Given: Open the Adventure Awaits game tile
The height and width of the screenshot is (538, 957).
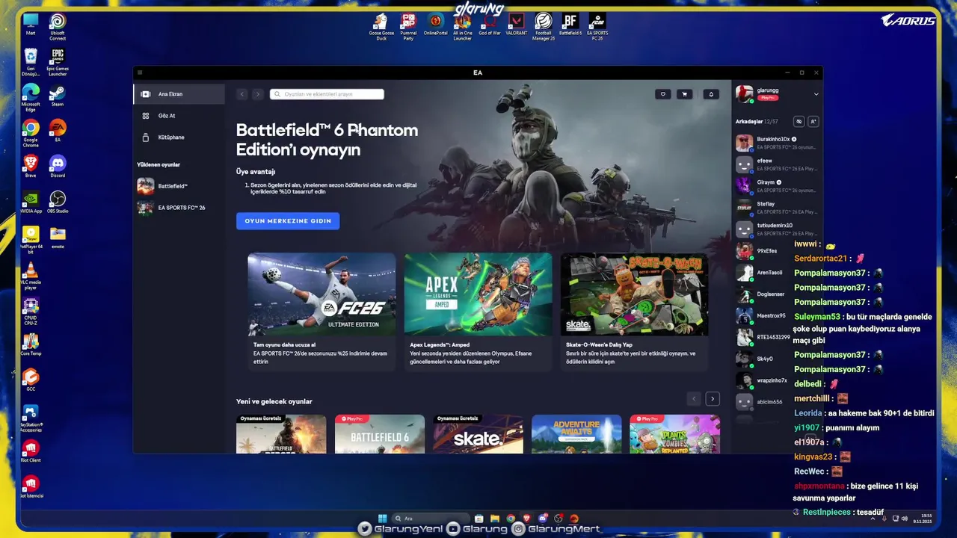Looking at the screenshot, I should (576, 434).
